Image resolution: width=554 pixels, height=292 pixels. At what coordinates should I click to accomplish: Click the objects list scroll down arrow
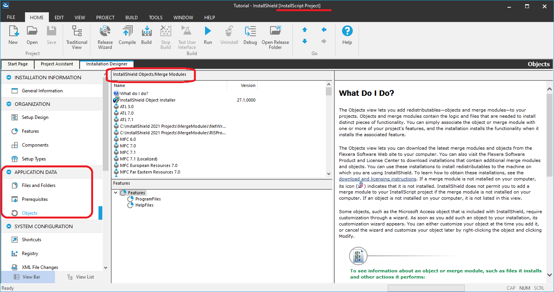pyautogui.click(x=329, y=174)
